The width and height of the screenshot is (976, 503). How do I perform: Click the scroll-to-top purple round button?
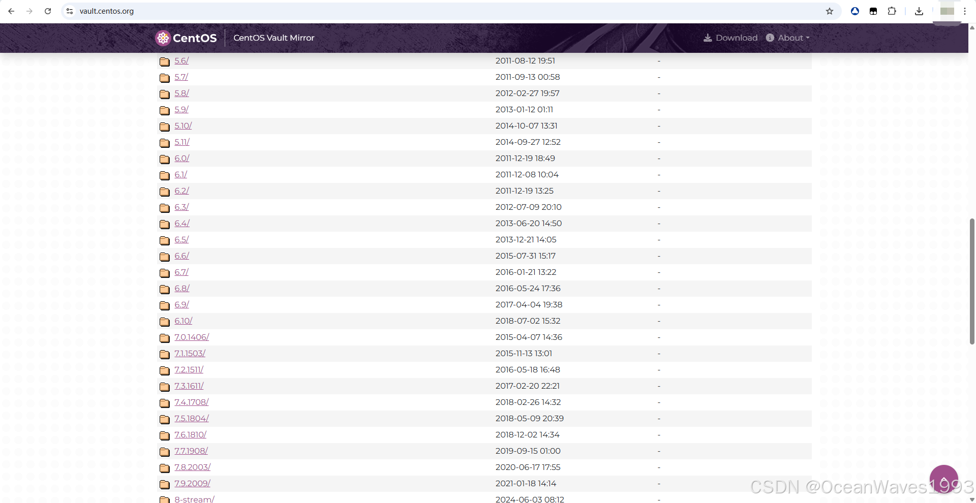click(x=944, y=479)
